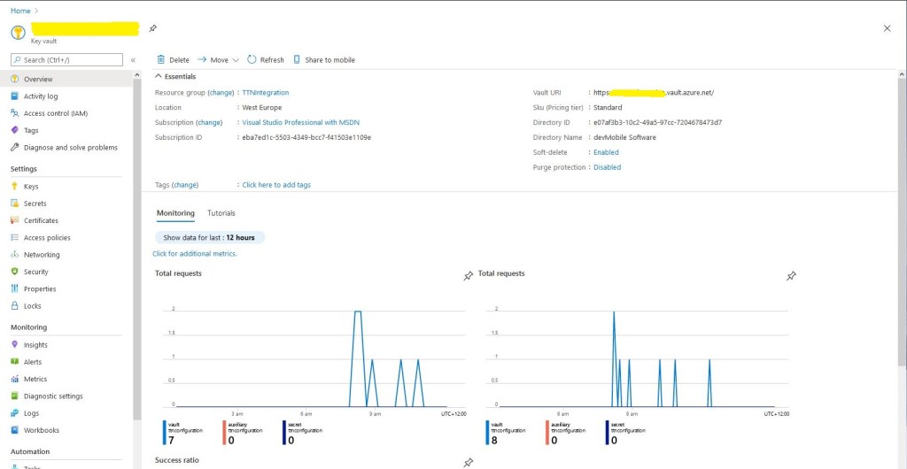Click here to add tags link
Screen dimensions: 907x469
(276, 185)
